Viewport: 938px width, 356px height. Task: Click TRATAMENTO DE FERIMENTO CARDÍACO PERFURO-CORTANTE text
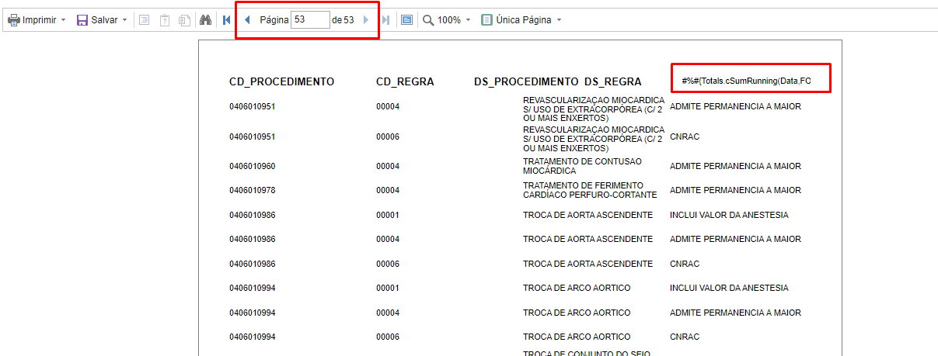click(x=590, y=190)
